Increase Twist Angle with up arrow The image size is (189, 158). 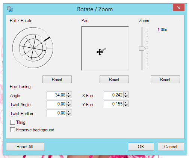(69, 103)
